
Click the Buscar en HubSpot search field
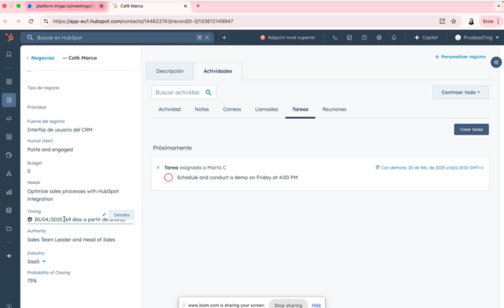pyautogui.click(x=117, y=37)
